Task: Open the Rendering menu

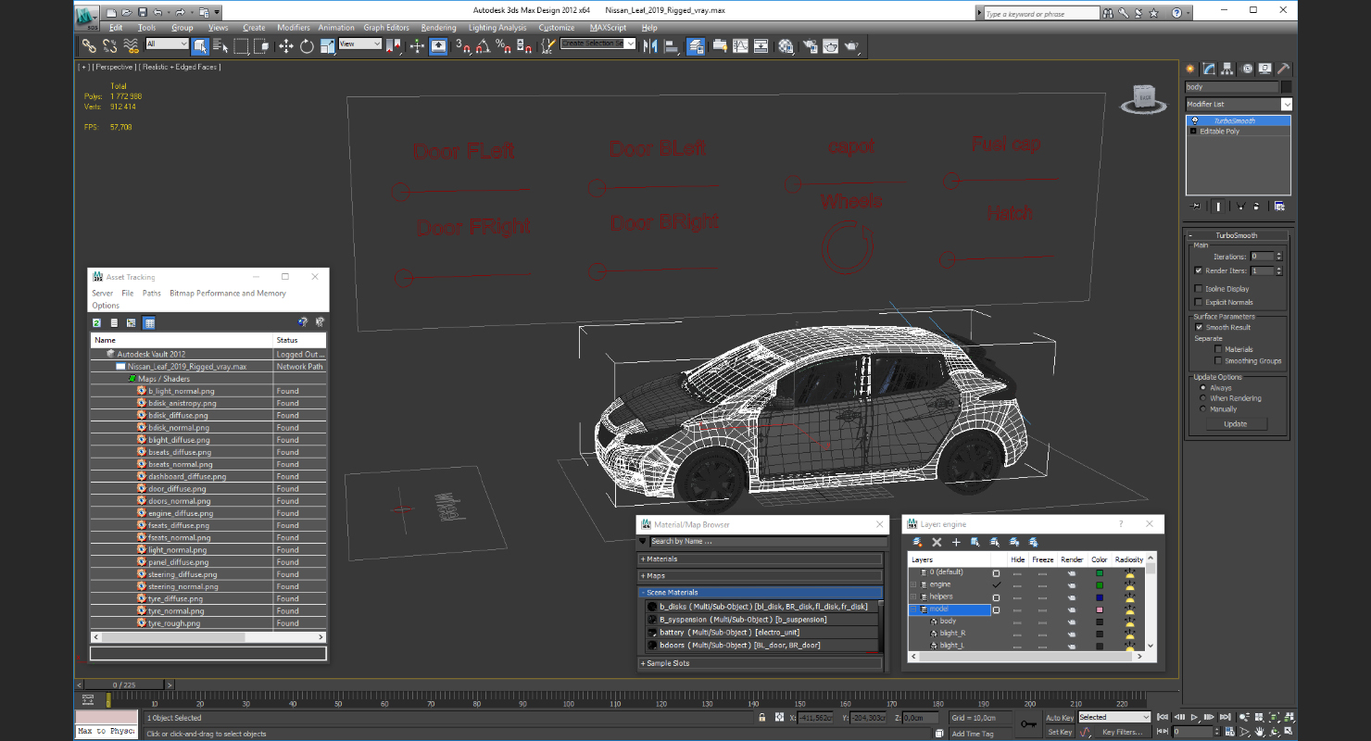Action: point(438,28)
